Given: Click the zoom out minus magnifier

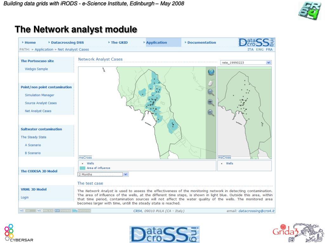Looking at the screenshot, I should pyautogui.click(x=211, y=113).
